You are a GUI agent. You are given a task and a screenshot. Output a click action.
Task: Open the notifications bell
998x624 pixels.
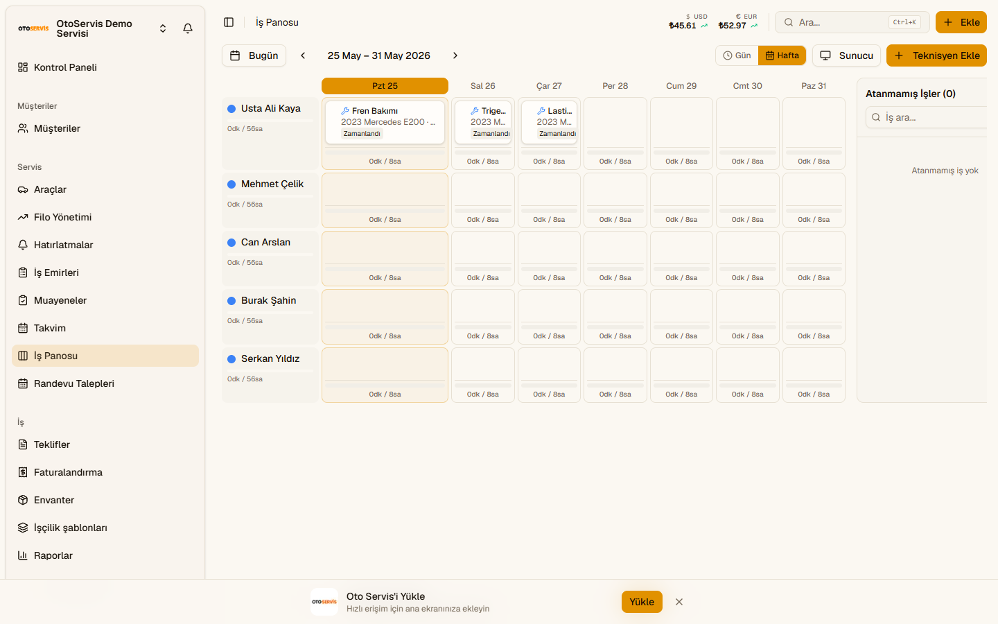188,28
